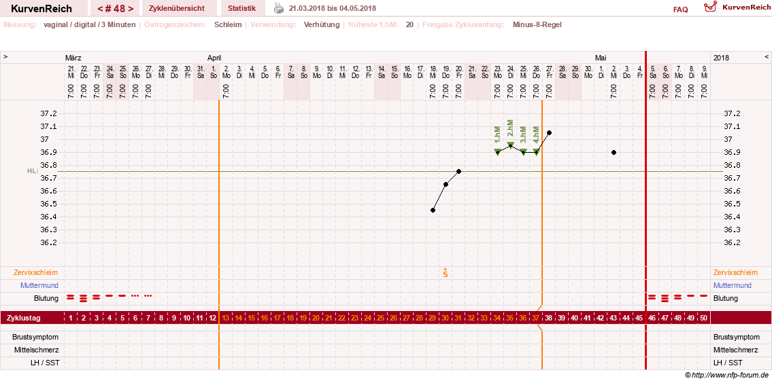Click cycle day number 13
The height and width of the screenshot is (383, 772).
coord(226,318)
